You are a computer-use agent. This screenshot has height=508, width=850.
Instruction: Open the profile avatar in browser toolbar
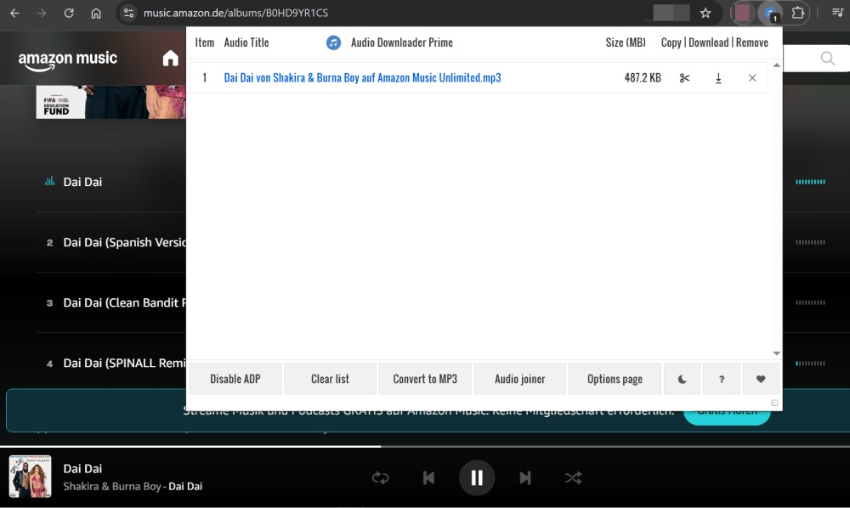tap(742, 13)
